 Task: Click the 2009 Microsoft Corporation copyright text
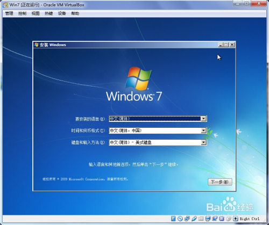pyautogui.click(x=86, y=179)
